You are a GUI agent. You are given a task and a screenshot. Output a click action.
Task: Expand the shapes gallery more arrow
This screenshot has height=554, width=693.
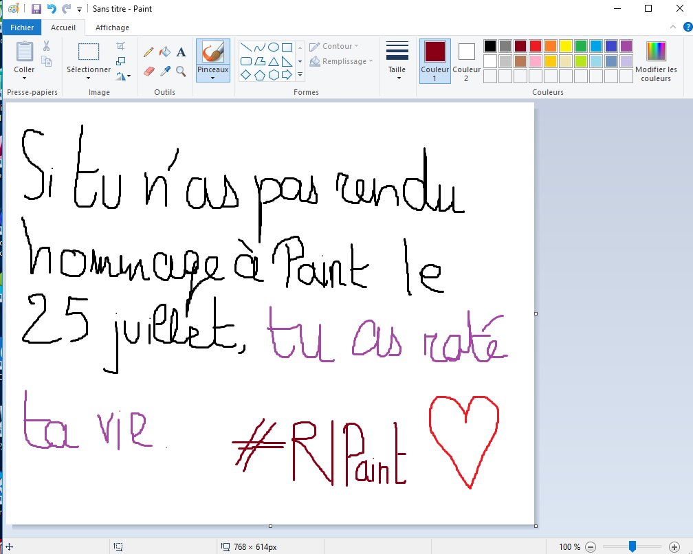pos(300,75)
